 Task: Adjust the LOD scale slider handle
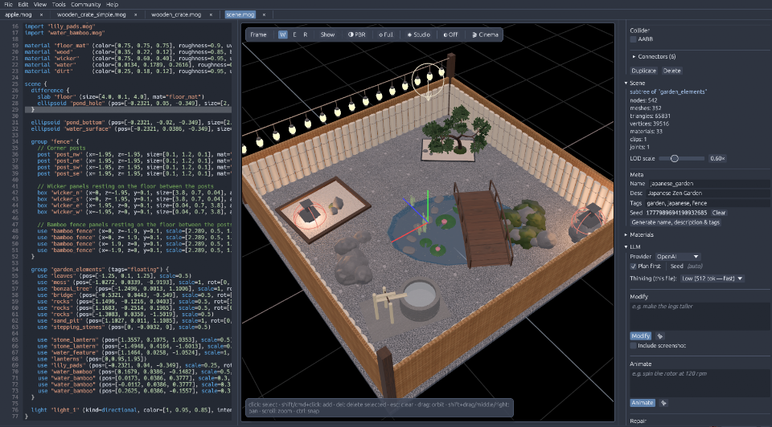[675, 159]
